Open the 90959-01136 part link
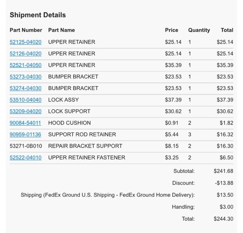This screenshot has width=243, height=233. click(x=25, y=135)
